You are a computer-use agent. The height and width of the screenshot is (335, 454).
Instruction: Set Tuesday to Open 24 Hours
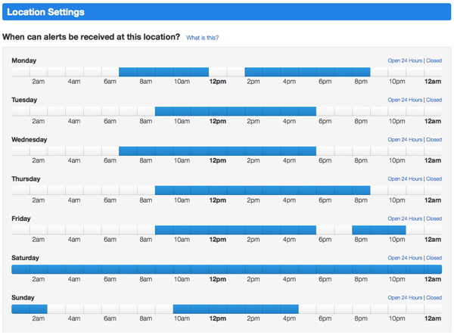coord(405,100)
